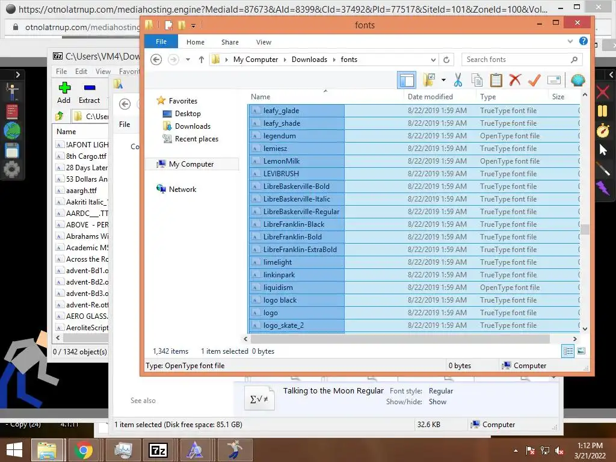Expand chevron after My Computer in breadcrumb
The width and height of the screenshot is (616, 462).
(x=285, y=60)
